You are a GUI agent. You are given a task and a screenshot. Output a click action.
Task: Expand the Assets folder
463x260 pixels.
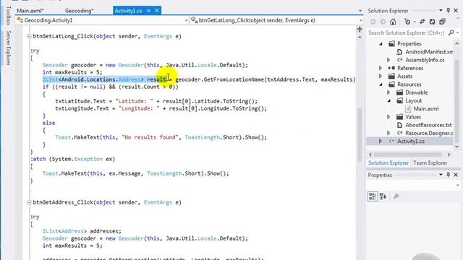[x=381, y=77]
